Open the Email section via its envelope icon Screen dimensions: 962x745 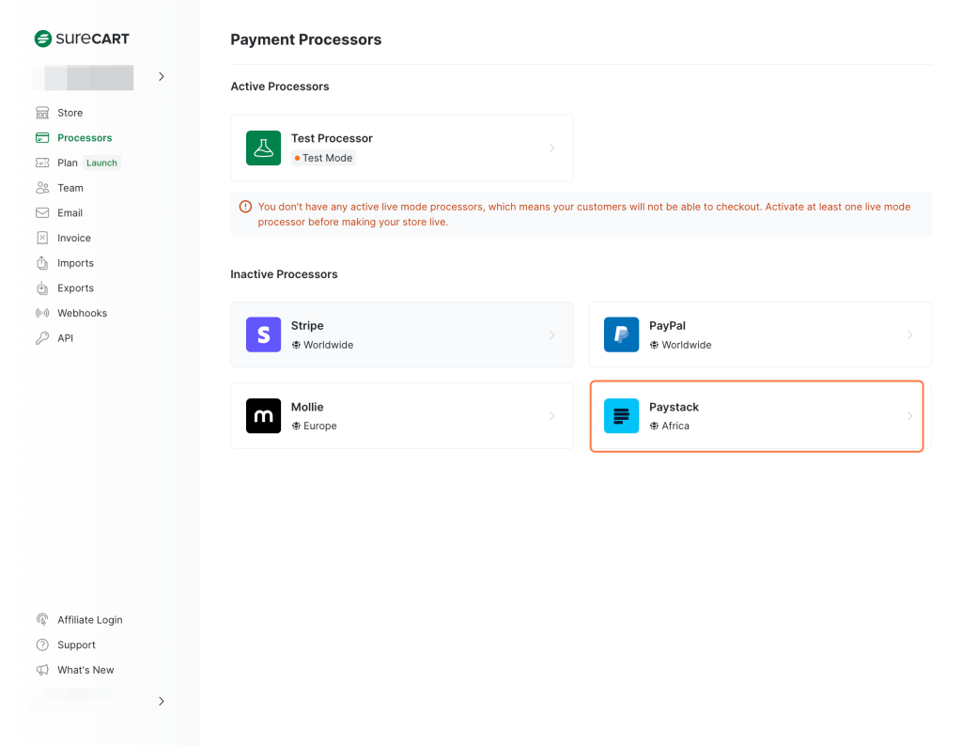pyautogui.click(x=43, y=212)
